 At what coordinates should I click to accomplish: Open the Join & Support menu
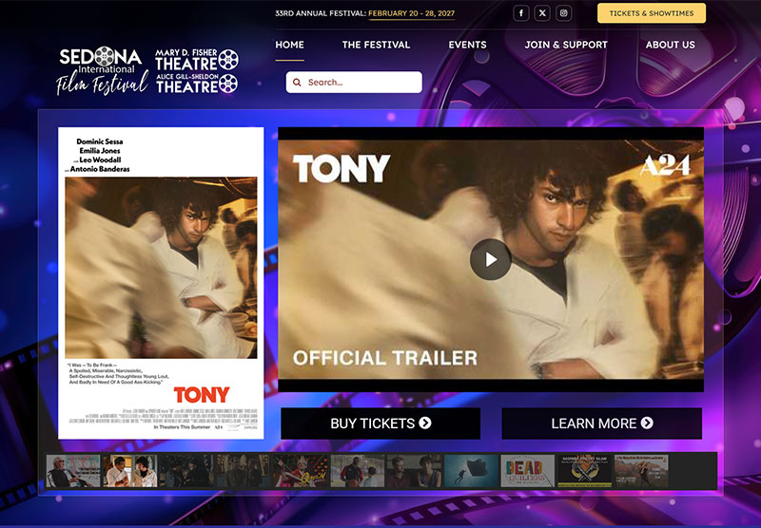[566, 45]
